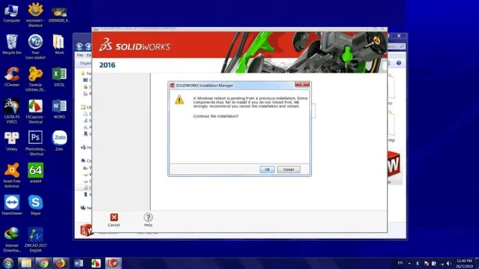Click OK in the reboot warning dialog
Viewport: 479px width, 269px height.
pyautogui.click(x=267, y=169)
